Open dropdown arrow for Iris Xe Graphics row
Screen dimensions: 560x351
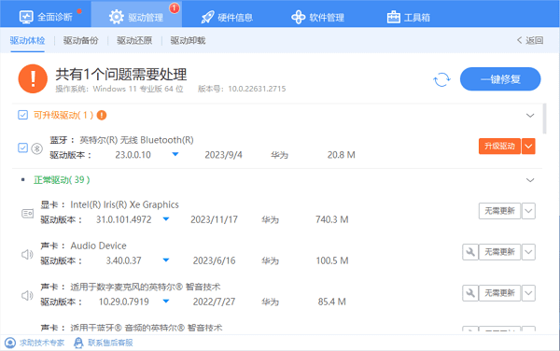528,211
